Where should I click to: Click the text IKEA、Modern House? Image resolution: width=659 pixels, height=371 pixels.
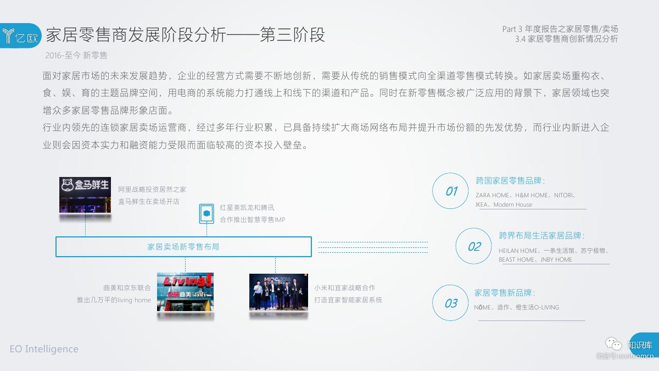click(504, 204)
